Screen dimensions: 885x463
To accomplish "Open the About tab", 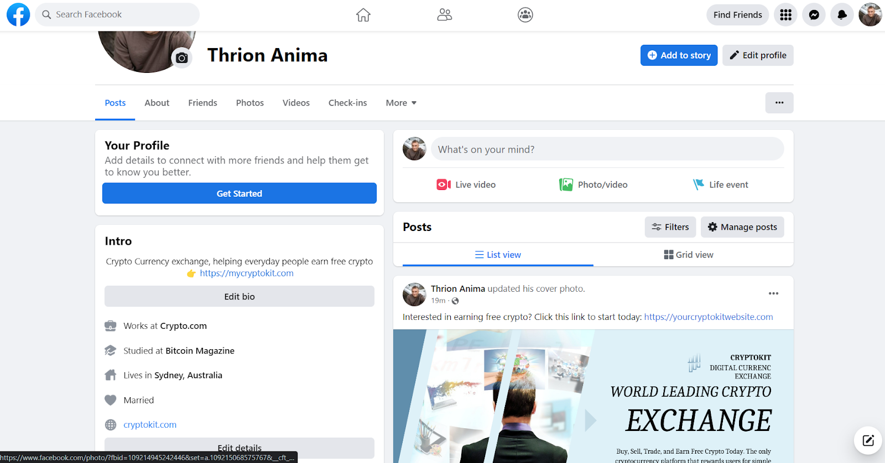I will tap(157, 103).
